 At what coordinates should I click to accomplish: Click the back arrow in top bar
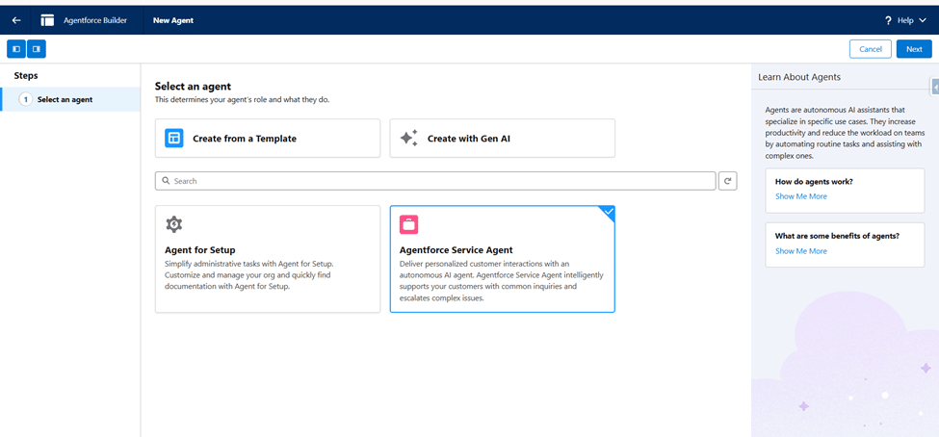[16, 20]
